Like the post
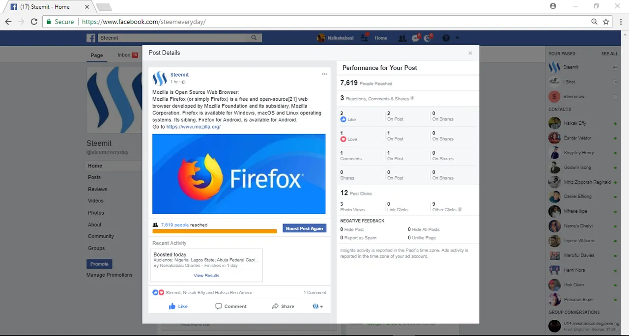Image resolution: width=629 pixels, height=336 pixels. click(178, 306)
